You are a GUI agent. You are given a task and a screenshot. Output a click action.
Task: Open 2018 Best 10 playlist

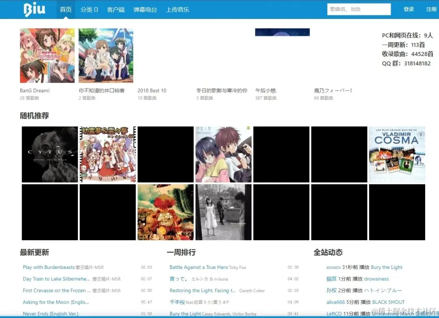(152, 90)
